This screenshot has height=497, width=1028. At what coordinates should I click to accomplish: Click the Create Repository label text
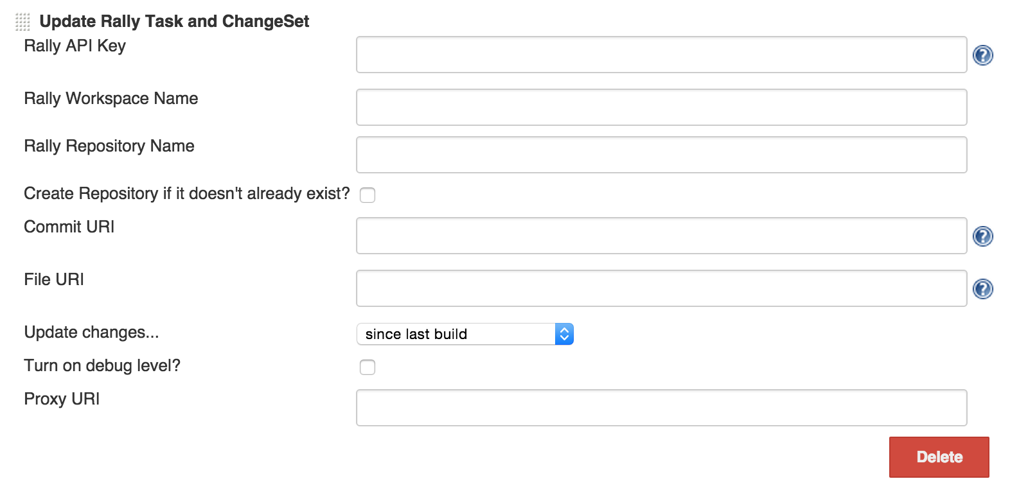coord(187,193)
